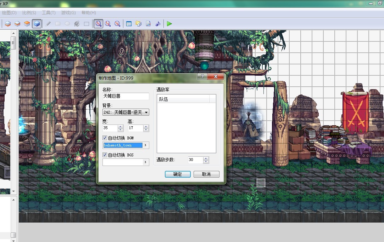Open the 游戏(G) menu

click(x=68, y=13)
